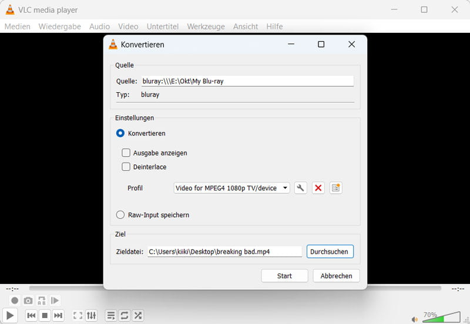Screen dimensions: 470x324
Task: Open the Video menu
Action: [x=128, y=26]
